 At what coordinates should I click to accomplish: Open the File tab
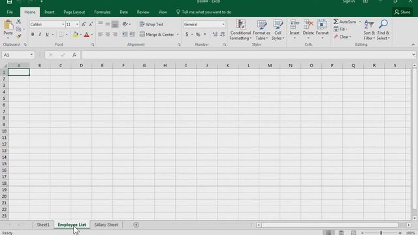10,12
